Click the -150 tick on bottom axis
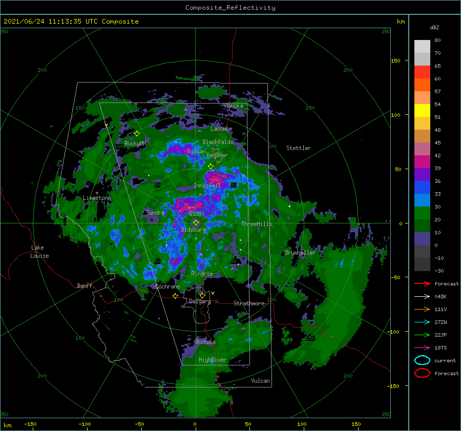This screenshot has width=461, height=431. [x=30, y=424]
